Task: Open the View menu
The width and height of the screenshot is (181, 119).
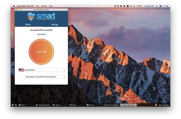Action: pos(37,6)
